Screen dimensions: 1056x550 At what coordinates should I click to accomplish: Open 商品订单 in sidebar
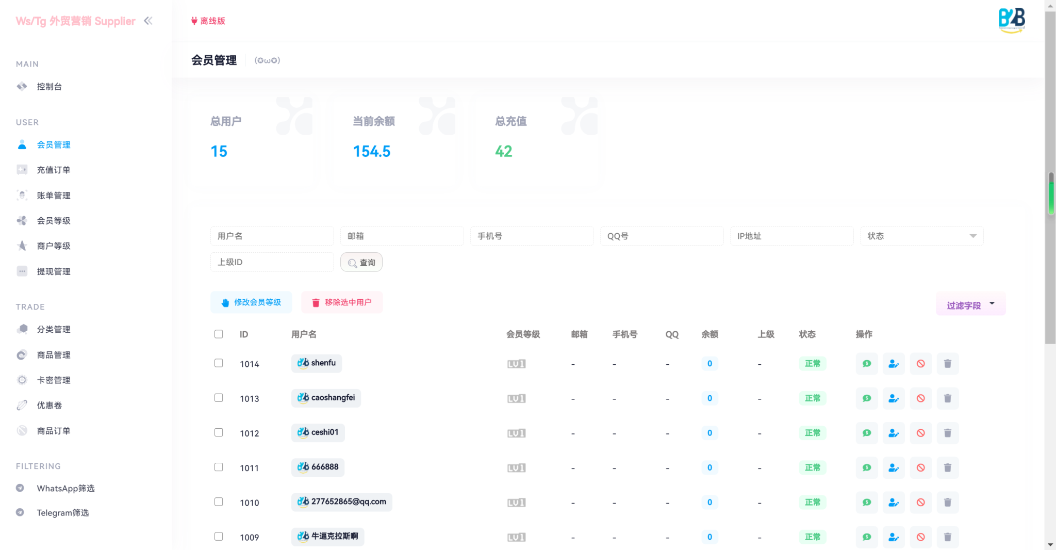(53, 431)
